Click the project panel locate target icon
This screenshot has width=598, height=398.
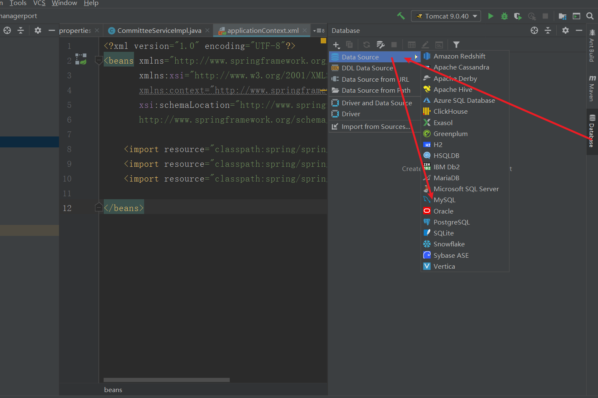click(7, 30)
